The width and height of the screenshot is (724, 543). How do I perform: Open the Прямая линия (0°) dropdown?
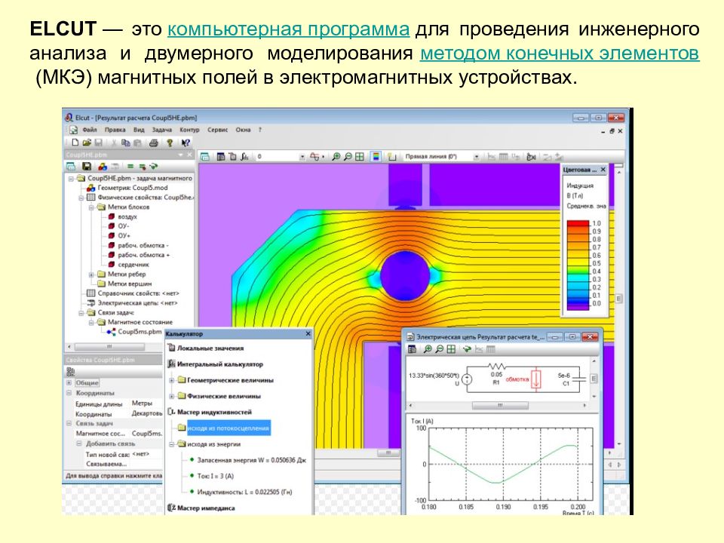coord(476,157)
